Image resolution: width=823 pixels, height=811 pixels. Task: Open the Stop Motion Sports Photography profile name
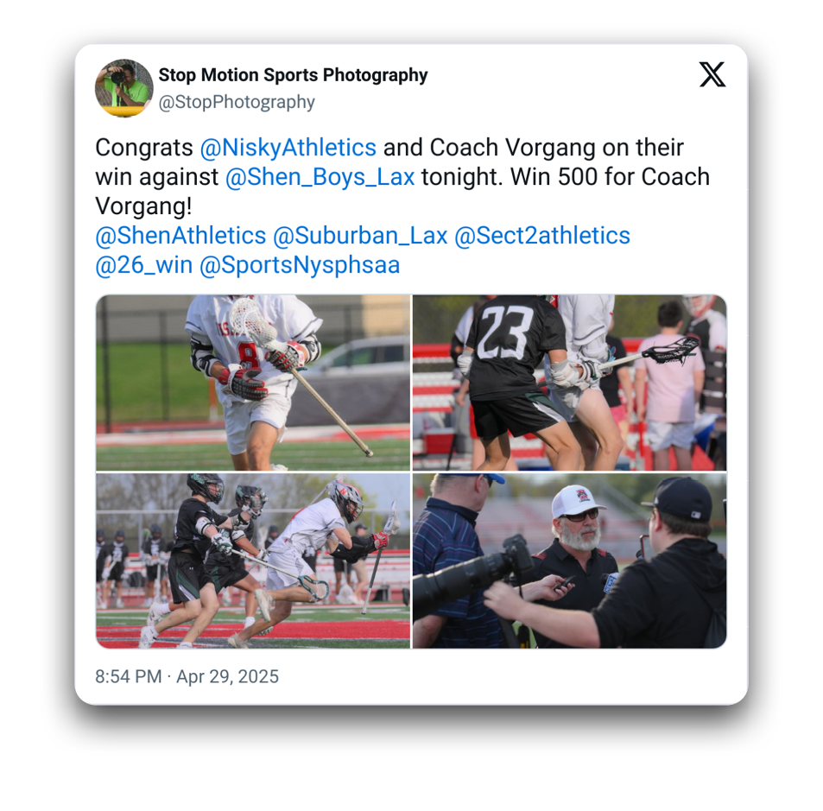click(x=293, y=75)
